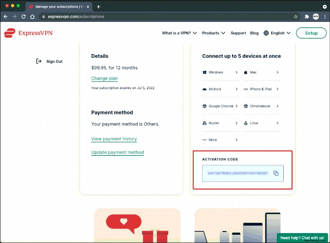Click the globe language icon
Image resolution: width=330 pixels, height=243 pixels.
pyautogui.click(x=266, y=33)
